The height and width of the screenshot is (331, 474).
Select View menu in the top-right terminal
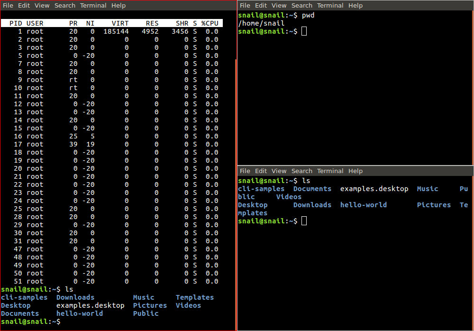click(x=279, y=6)
